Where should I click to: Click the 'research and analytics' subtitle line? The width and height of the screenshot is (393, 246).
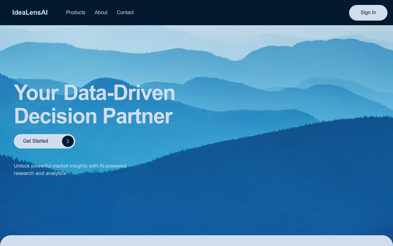tap(40, 173)
